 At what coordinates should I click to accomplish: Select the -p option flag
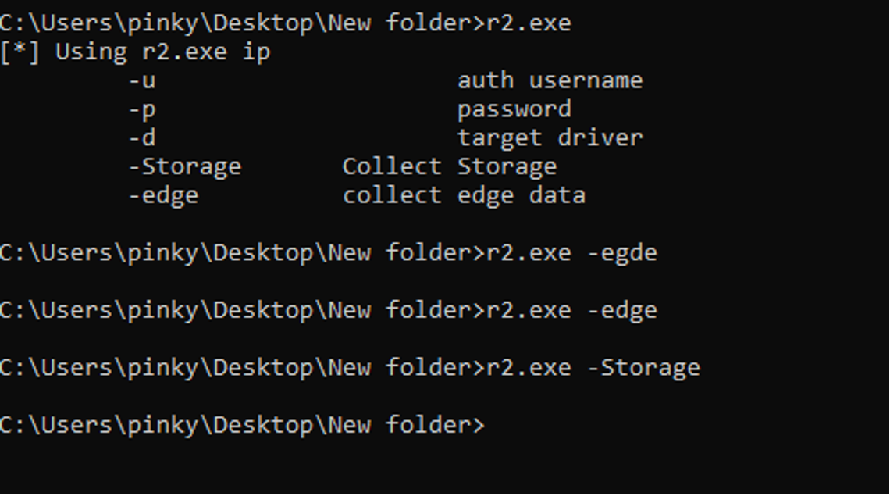pos(141,109)
